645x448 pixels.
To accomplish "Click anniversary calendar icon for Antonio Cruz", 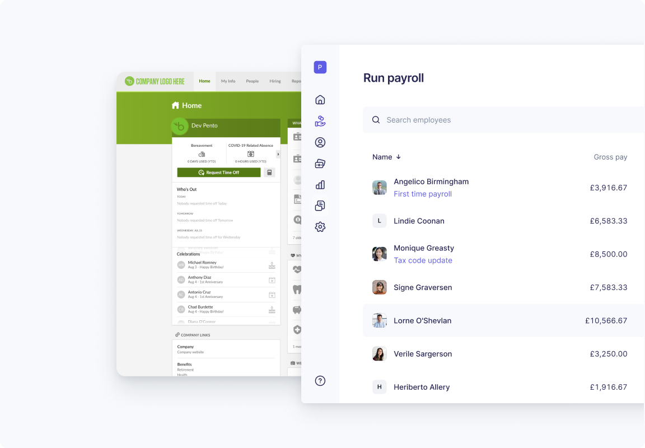I will click(272, 295).
